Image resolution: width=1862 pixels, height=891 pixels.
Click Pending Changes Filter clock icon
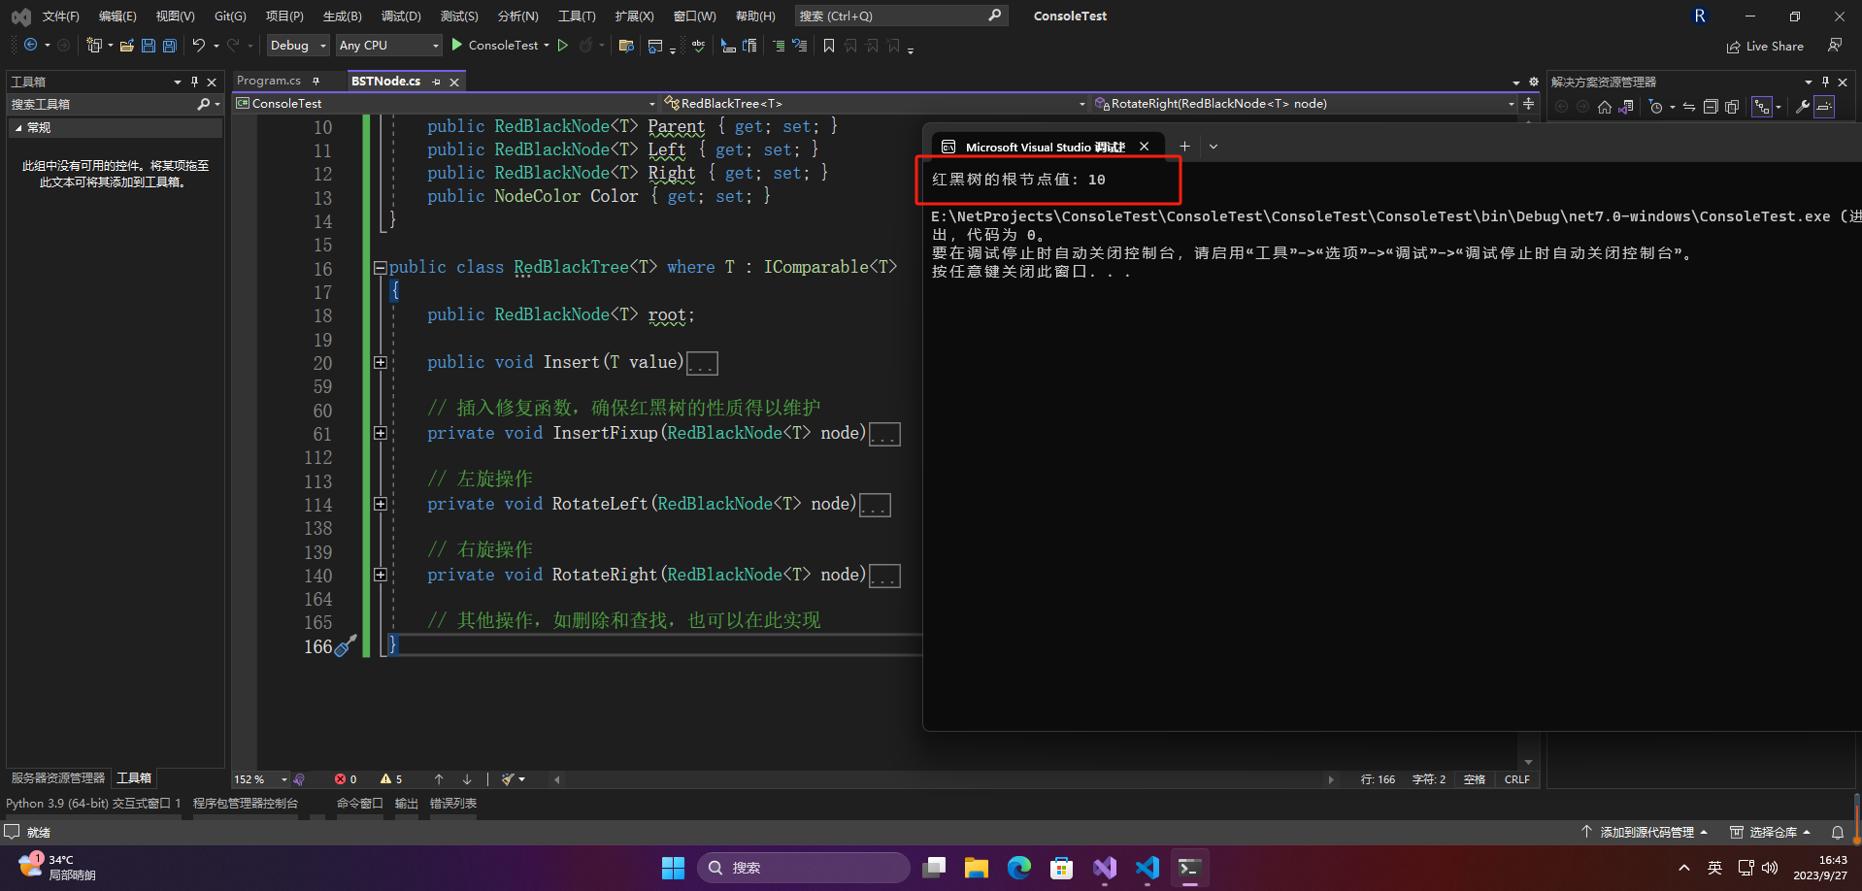click(1656, 107)
